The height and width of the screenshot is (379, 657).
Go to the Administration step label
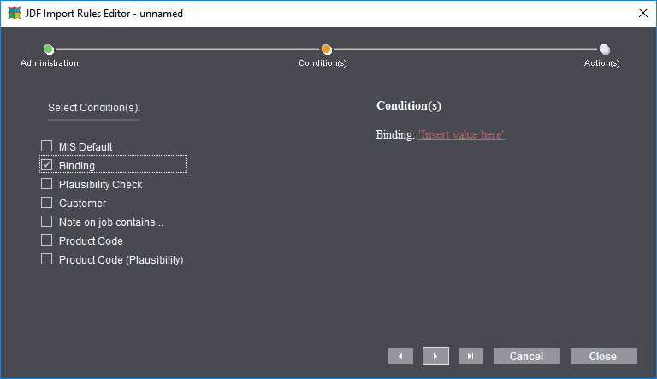[x=50, y=63]
